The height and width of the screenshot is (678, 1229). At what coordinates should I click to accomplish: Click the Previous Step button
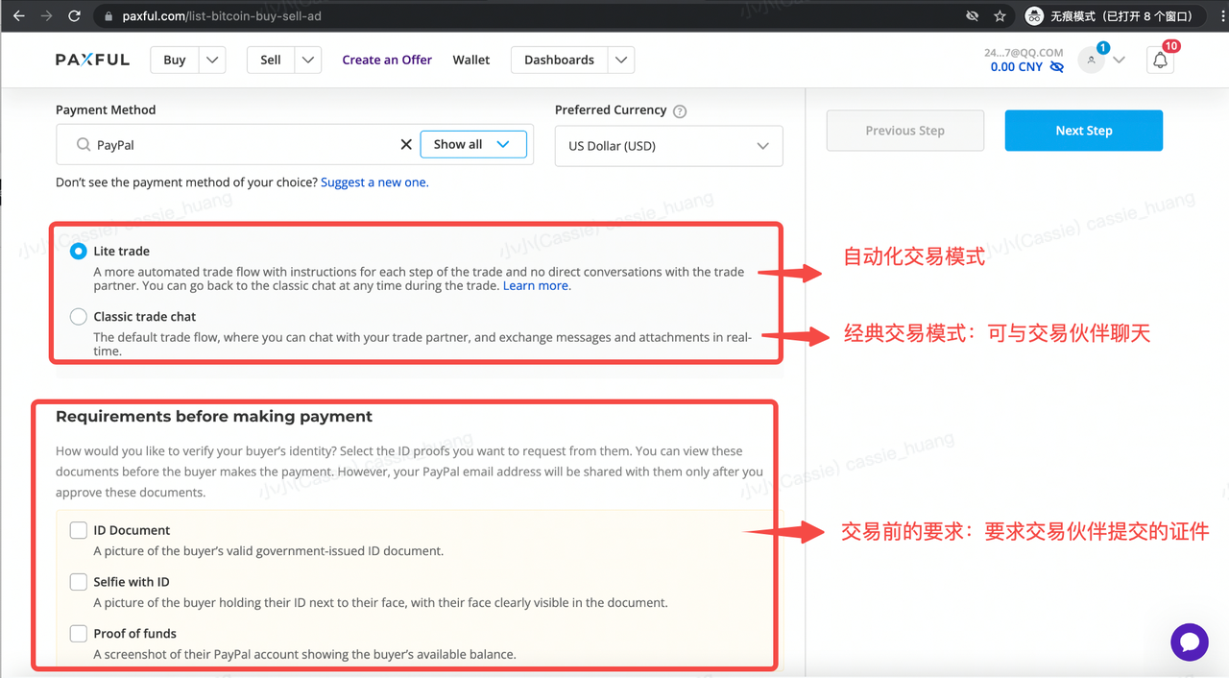(x=905, y=131)
